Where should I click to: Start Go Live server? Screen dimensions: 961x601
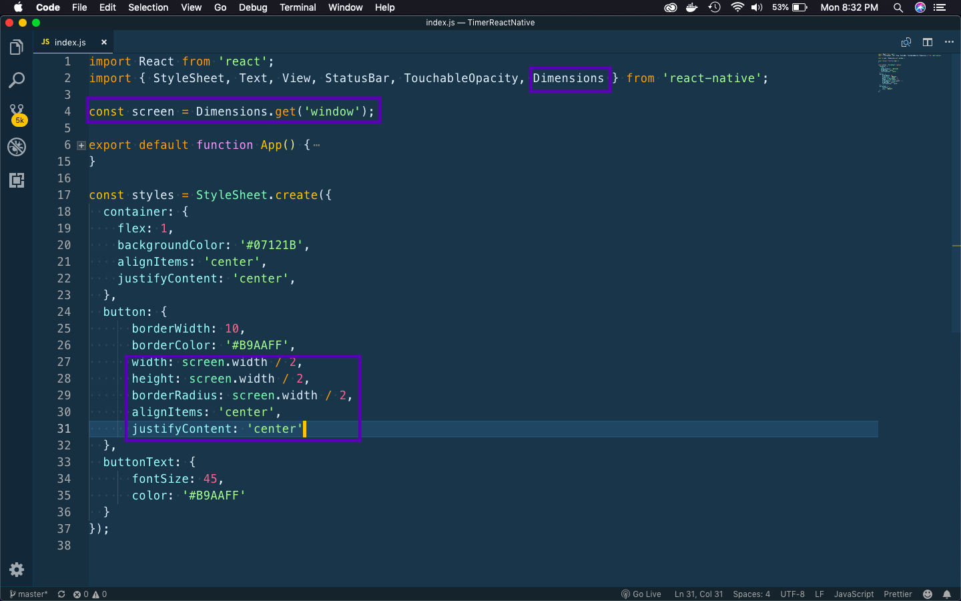point(641,594)
